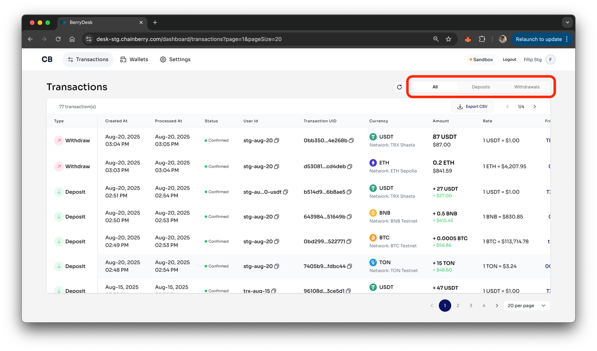597x351 pixels.
Task: Copy transaction UID 0bb350...4e268b
Action: [x=352, y=141]
